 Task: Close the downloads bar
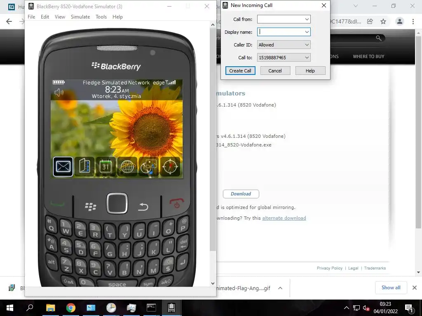[415, 288]
